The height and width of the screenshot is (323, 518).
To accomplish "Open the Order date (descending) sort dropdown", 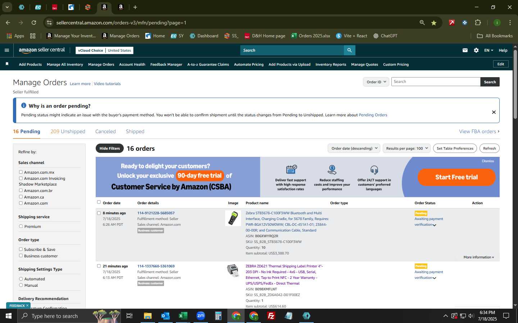I will coord(354,148).
